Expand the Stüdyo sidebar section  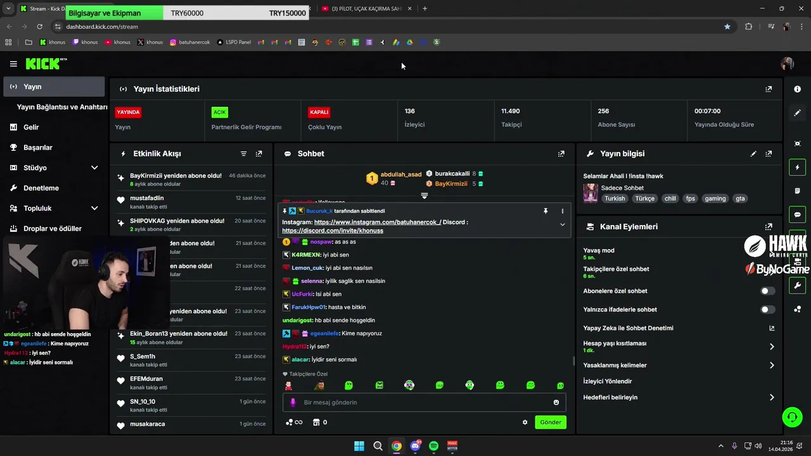pos(94,168)
